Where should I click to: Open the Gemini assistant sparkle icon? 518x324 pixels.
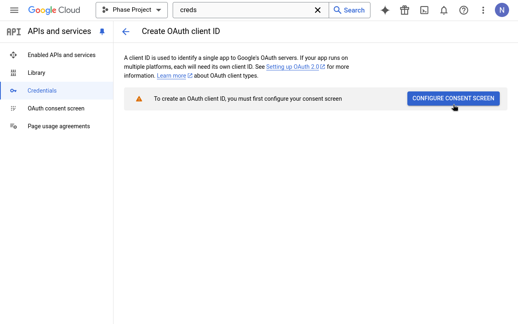coord(385,10)
